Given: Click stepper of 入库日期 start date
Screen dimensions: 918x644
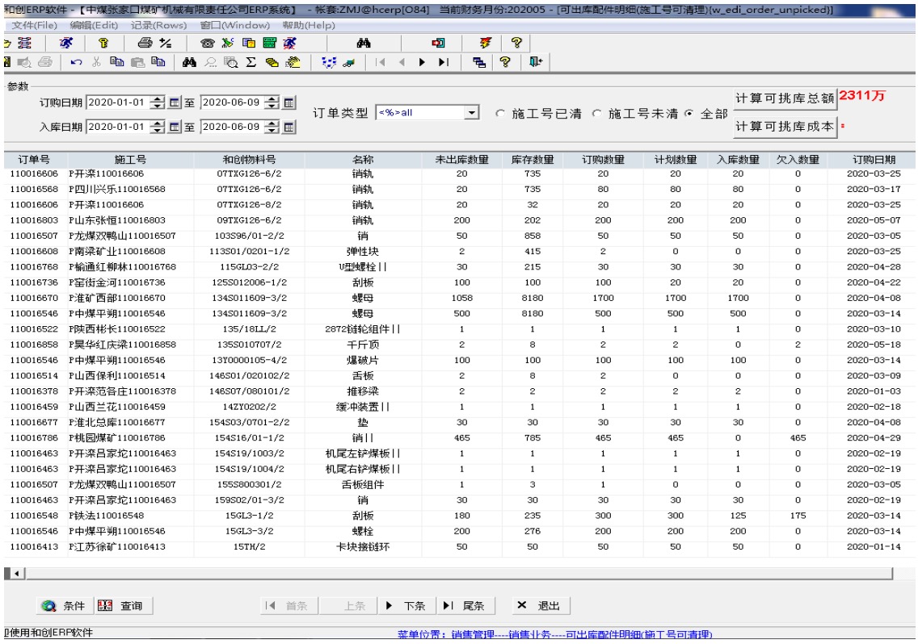Looking at the screenshot, I should [x=157, y=127].
